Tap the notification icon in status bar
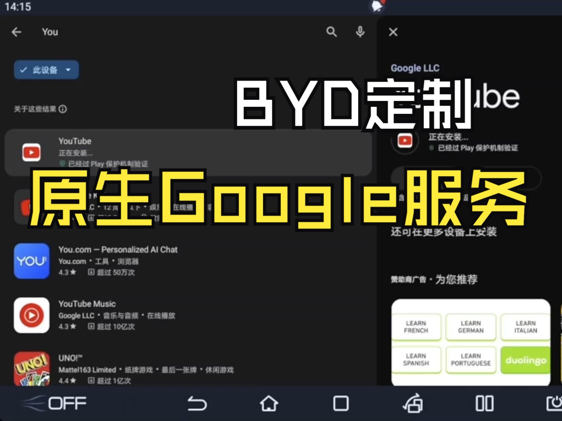Screen dimensions: 562x421 point(377,6)
